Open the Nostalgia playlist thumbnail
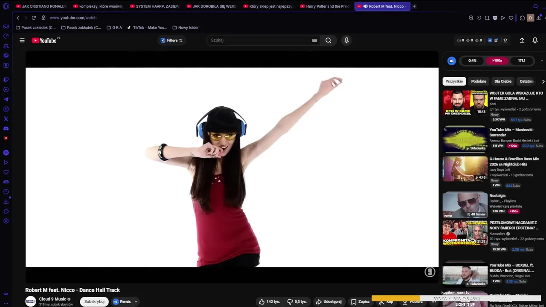 click(x=465, y=206)
